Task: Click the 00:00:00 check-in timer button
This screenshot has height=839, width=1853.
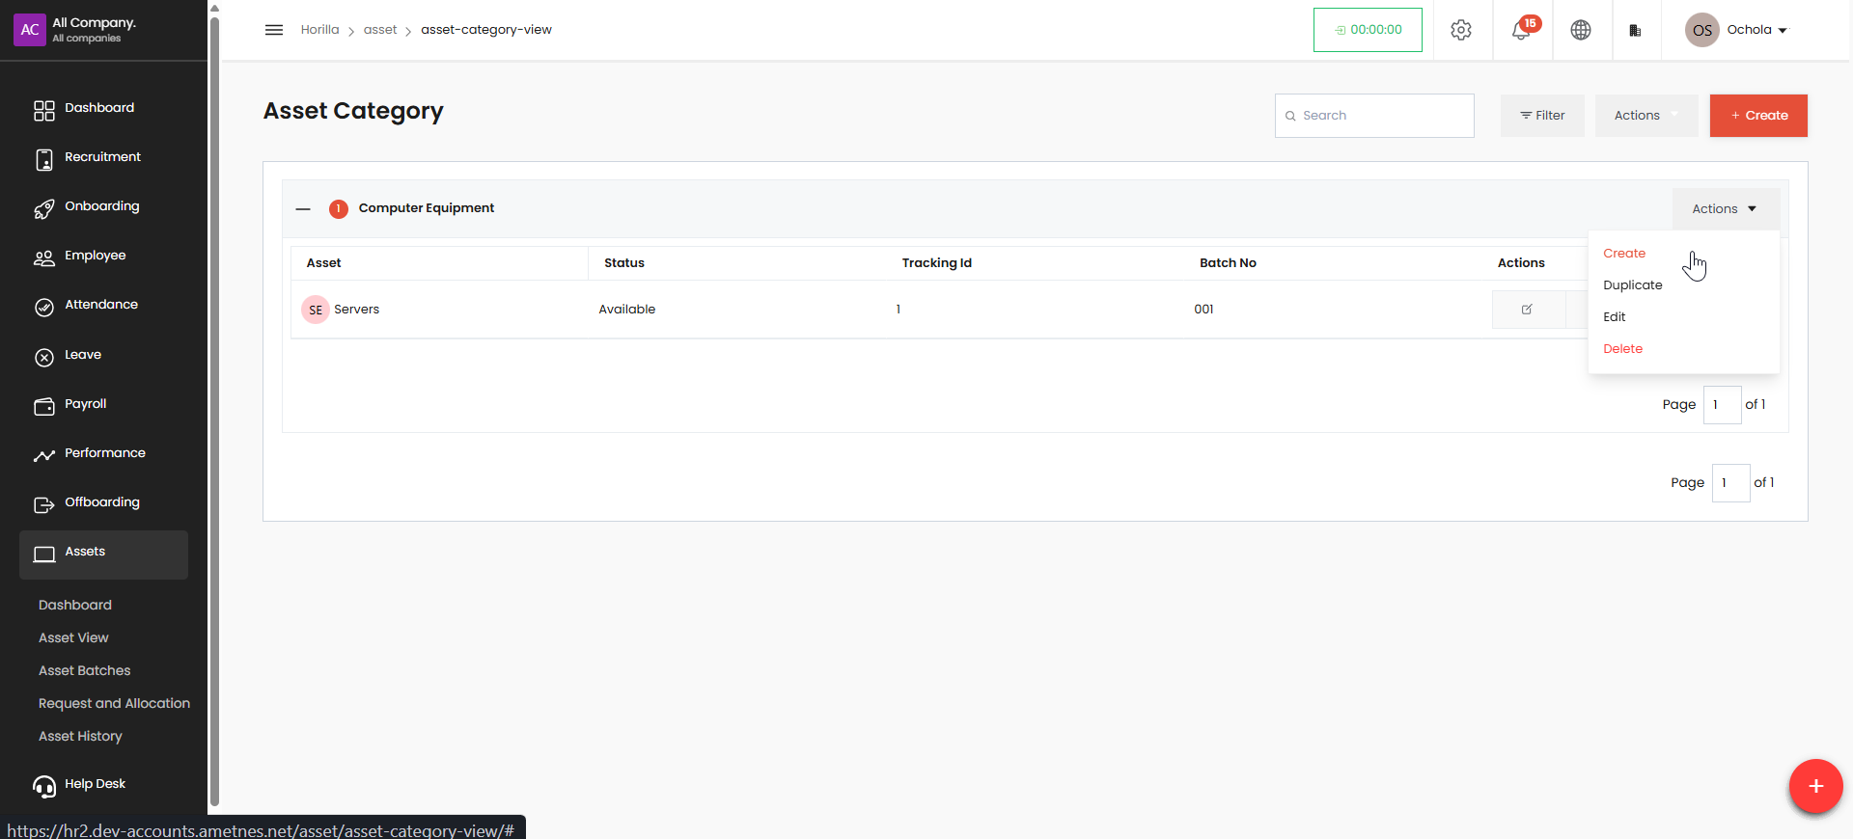Action: tap(1368, 30)
